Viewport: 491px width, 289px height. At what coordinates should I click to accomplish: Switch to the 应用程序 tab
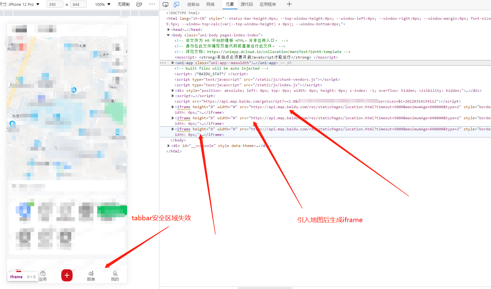point(268,4)
